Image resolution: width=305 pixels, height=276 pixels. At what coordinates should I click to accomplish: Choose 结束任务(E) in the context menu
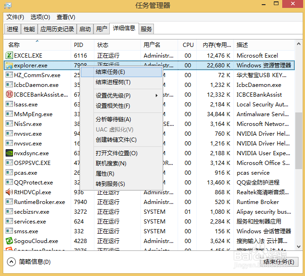[x=121, y=72]
